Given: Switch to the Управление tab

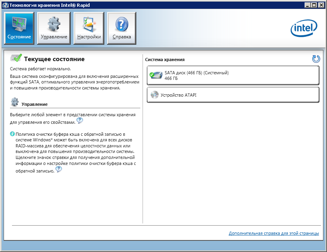Looking at the screenshot, I should pos(54,28).
